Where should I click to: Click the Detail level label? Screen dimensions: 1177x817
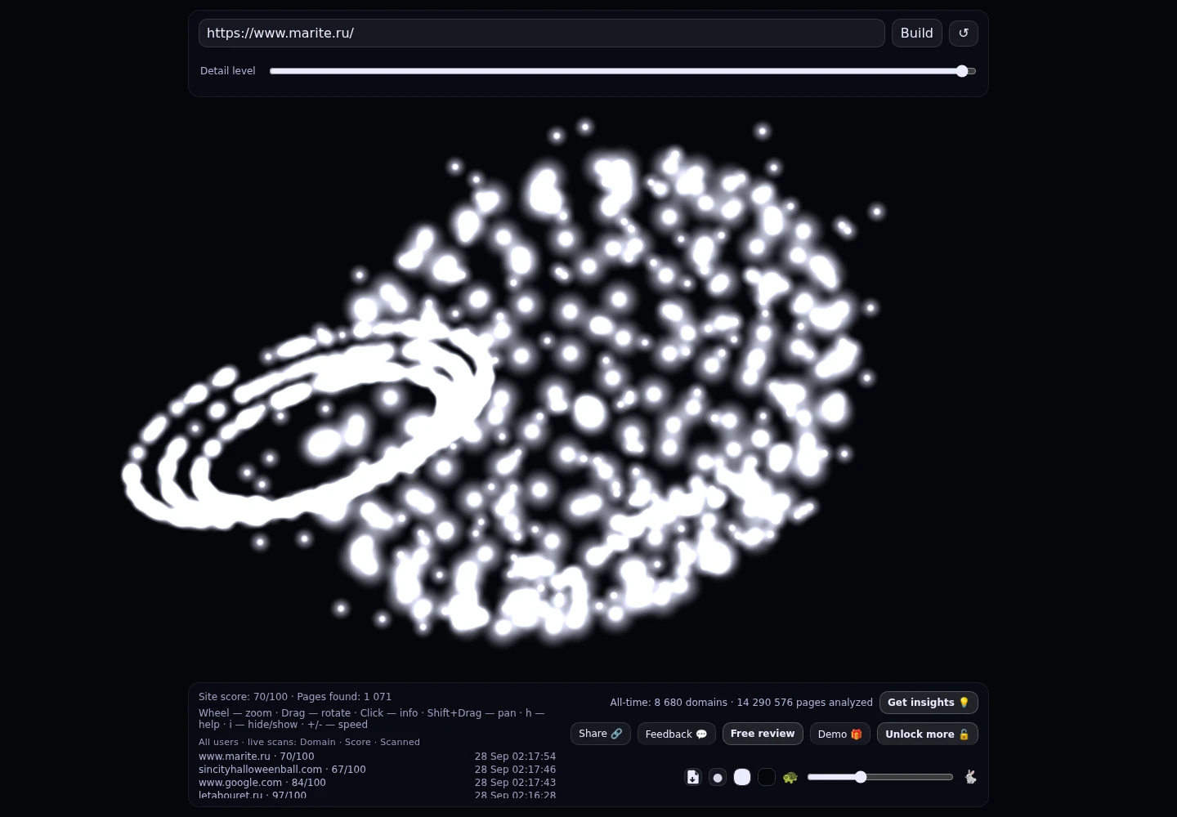(x=228, y=71)
